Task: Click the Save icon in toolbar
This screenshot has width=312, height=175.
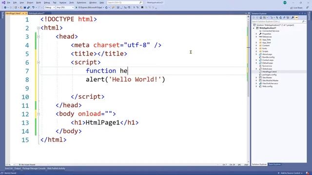Action: (x=25, y=8)
